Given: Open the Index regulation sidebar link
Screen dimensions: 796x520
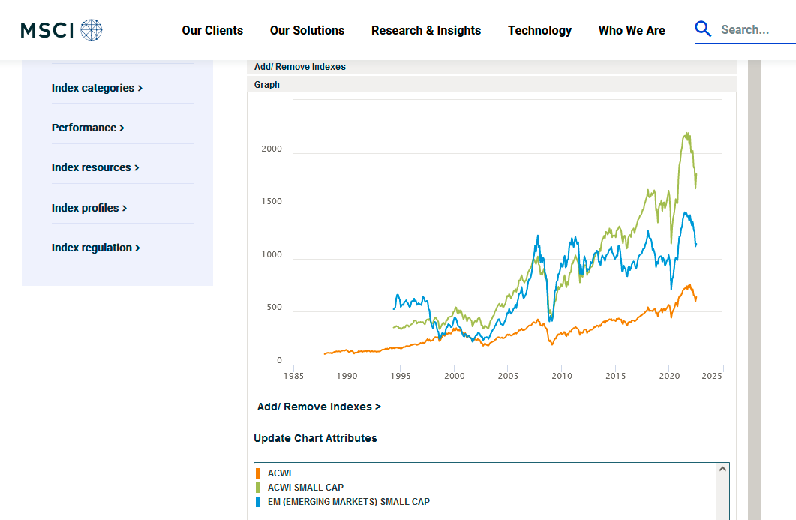Looking at the screenshot, I should pyautogui.click(x=96, y=248).
